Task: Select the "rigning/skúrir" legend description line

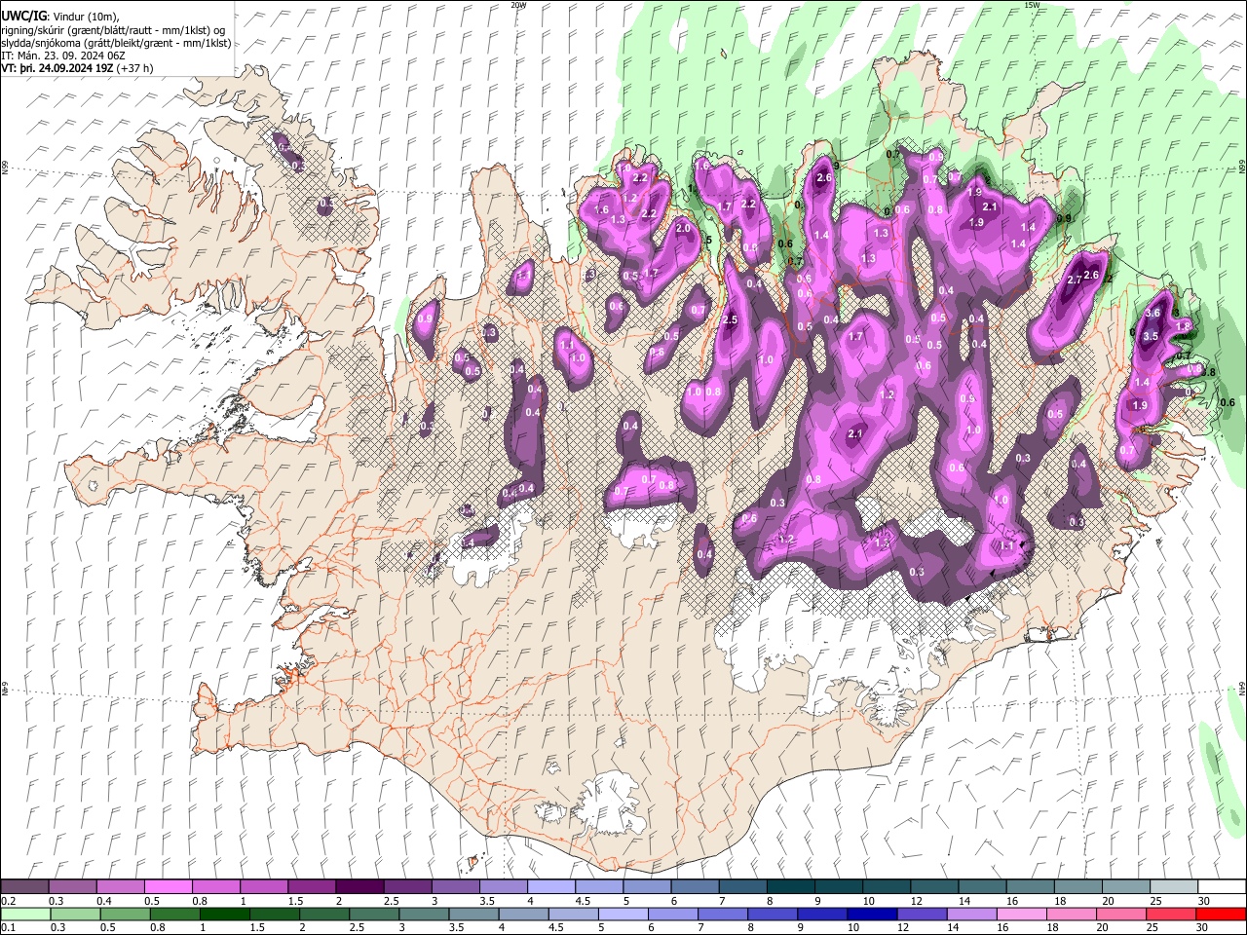Action: tap(112, 30)
